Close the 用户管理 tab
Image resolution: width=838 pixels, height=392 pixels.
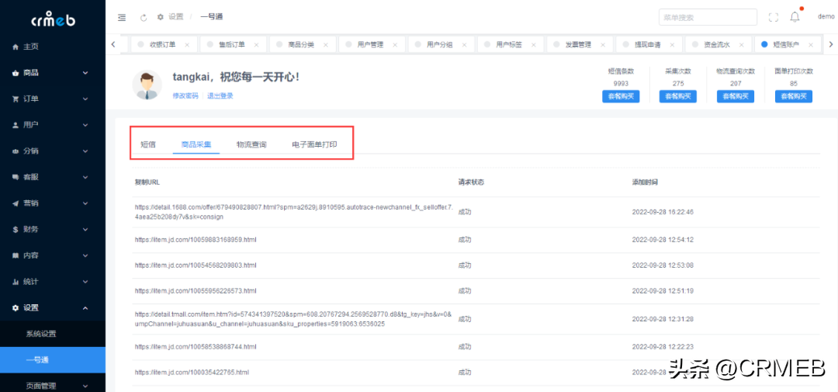pyautogui.click(x=394, y=44)
